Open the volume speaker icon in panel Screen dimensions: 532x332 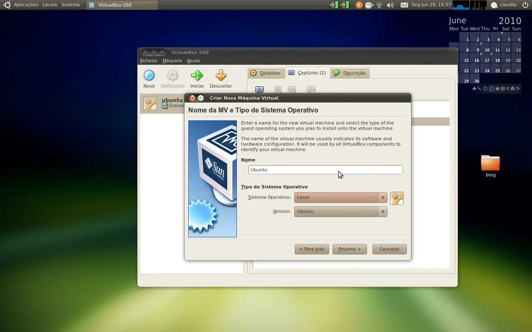pyautogui.click(x=390, y=5)
